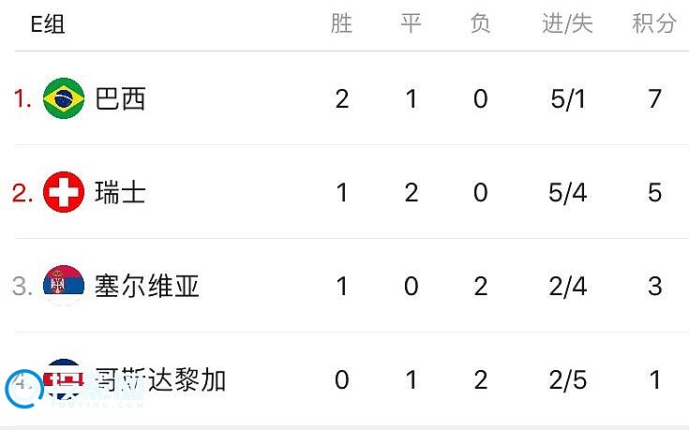Click the Brazil flag icon

pos(64,98)
